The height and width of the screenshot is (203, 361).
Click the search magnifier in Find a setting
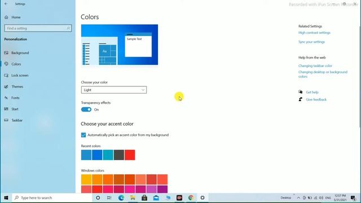click(x=68, y=28)
